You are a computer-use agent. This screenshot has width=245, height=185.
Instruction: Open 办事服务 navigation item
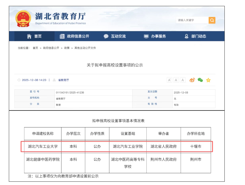click(155, 36)
